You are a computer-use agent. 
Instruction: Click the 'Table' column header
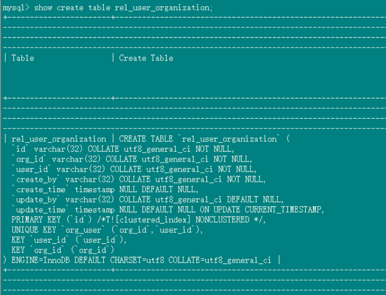click(x=22, y=58)
